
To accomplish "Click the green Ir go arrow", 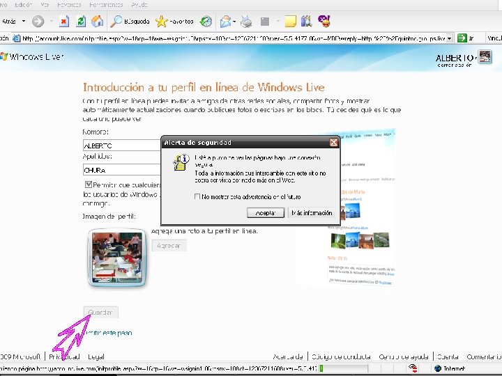I will pos(462,38).
